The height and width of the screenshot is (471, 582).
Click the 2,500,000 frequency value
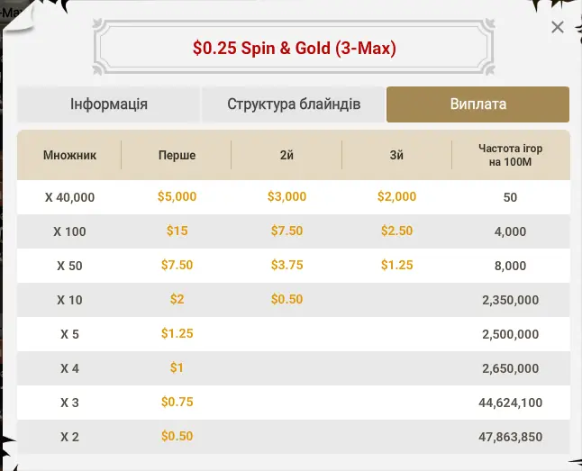tap(510, 334)
